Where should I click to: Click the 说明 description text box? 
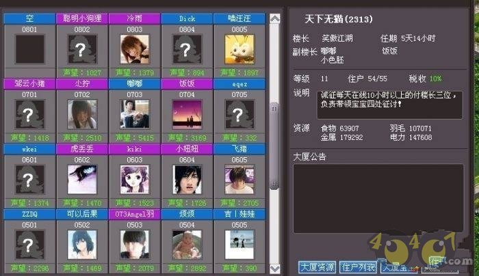pyautogui.click(x=390, y=105)
